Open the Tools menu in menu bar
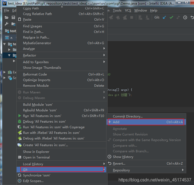Viewport: 194px width, 185px height. click(x=117, y=10)
